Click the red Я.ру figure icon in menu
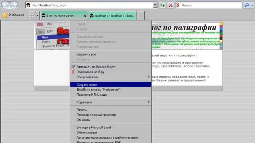 click(73, 72)
